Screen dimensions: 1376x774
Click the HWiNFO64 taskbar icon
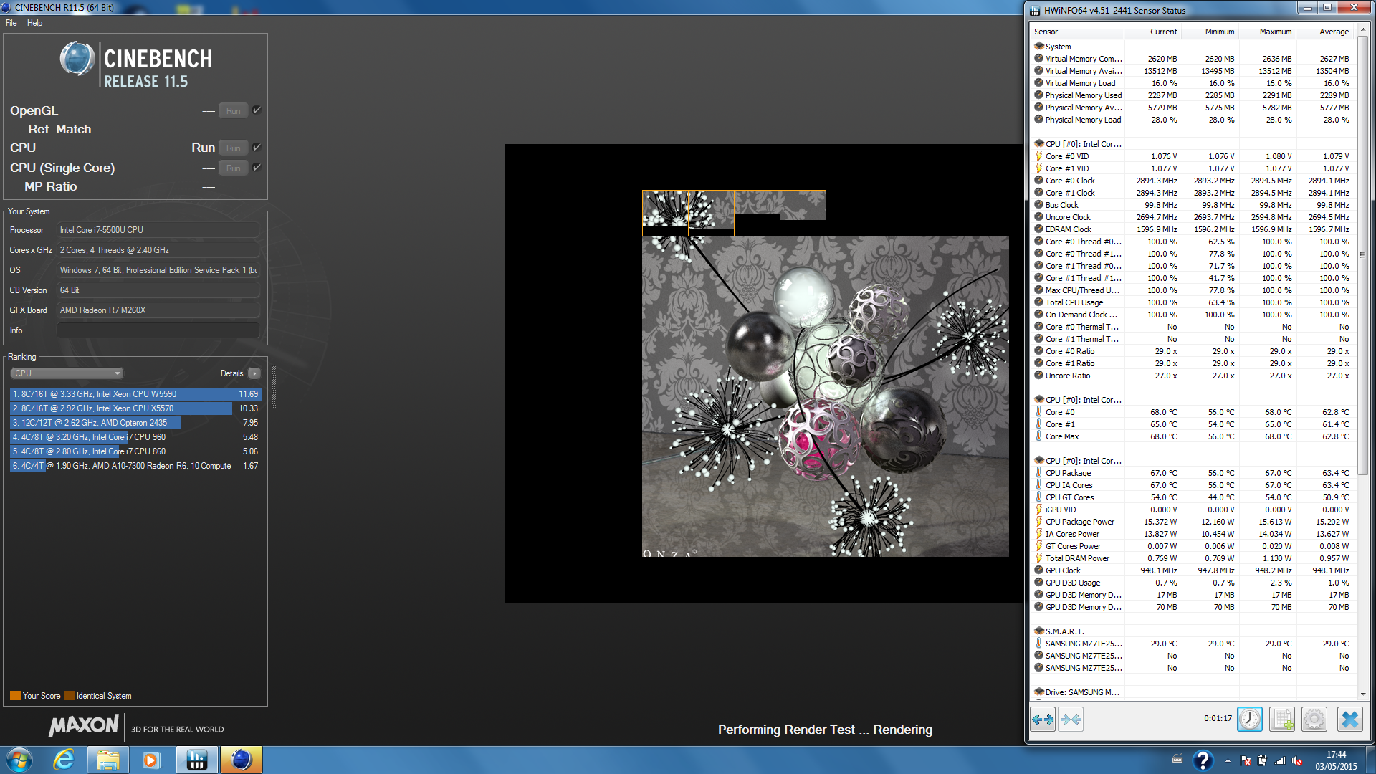[x=196, y=760]
